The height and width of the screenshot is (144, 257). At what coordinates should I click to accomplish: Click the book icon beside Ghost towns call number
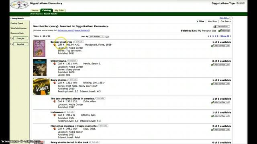click(x=55, y=64)
